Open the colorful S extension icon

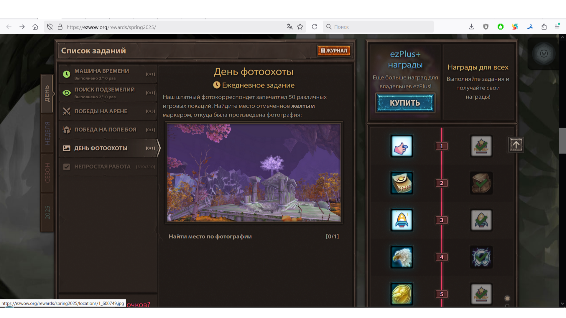pos(515,27)
